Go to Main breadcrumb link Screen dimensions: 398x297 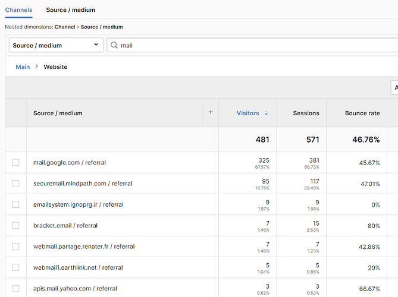click(x=23, y=67)
